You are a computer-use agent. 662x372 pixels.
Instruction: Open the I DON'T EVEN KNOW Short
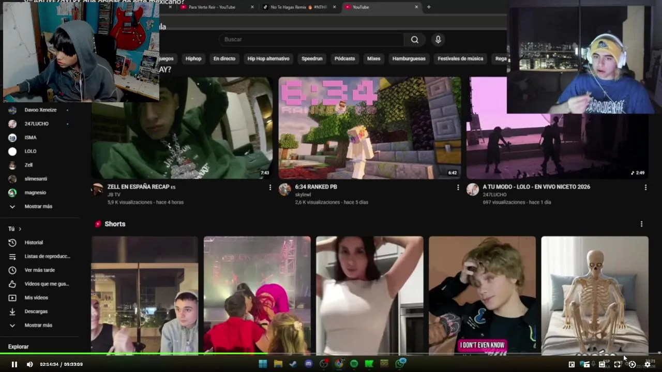tap(482, 296)
